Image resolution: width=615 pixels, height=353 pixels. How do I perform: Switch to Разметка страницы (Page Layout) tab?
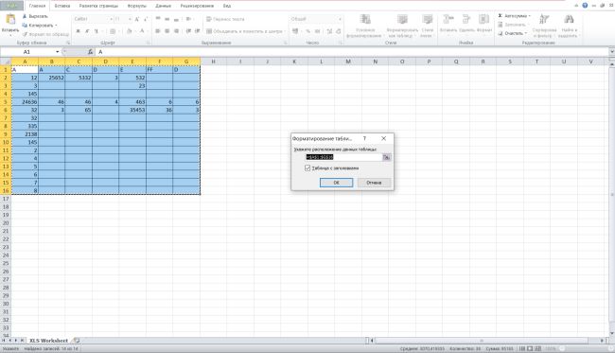click(x=98, y=6)
